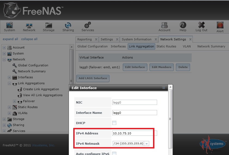Click the tree panel scroll up arrow
The image size is (229, 155).
(x=71, y=47)
